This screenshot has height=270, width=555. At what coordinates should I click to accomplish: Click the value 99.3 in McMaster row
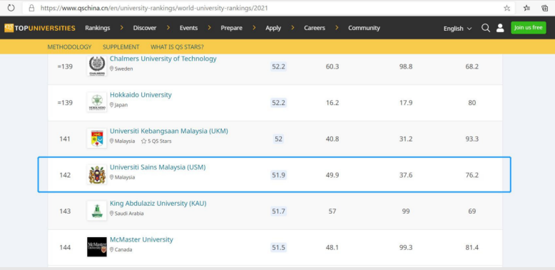[406, 247]
